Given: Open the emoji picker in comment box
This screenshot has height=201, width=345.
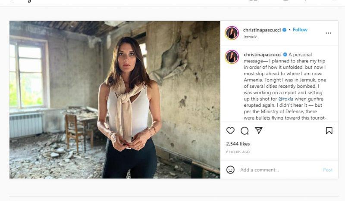Looking at the screenshot, I should coord(230,170).
